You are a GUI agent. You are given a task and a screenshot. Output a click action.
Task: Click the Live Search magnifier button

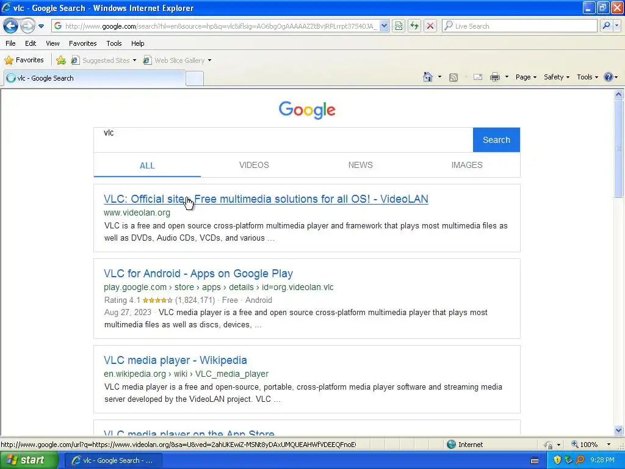click(606, 26)
